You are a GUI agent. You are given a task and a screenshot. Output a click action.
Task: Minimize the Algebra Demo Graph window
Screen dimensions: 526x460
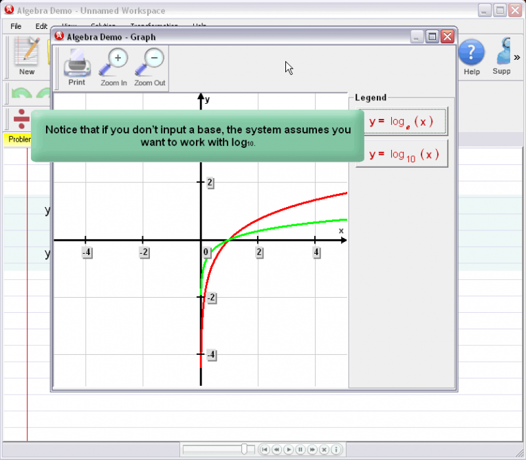417,36
